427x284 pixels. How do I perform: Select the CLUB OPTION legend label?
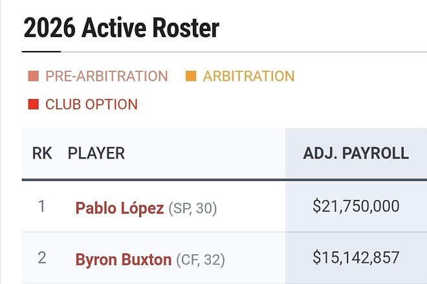tap(91, 104)
